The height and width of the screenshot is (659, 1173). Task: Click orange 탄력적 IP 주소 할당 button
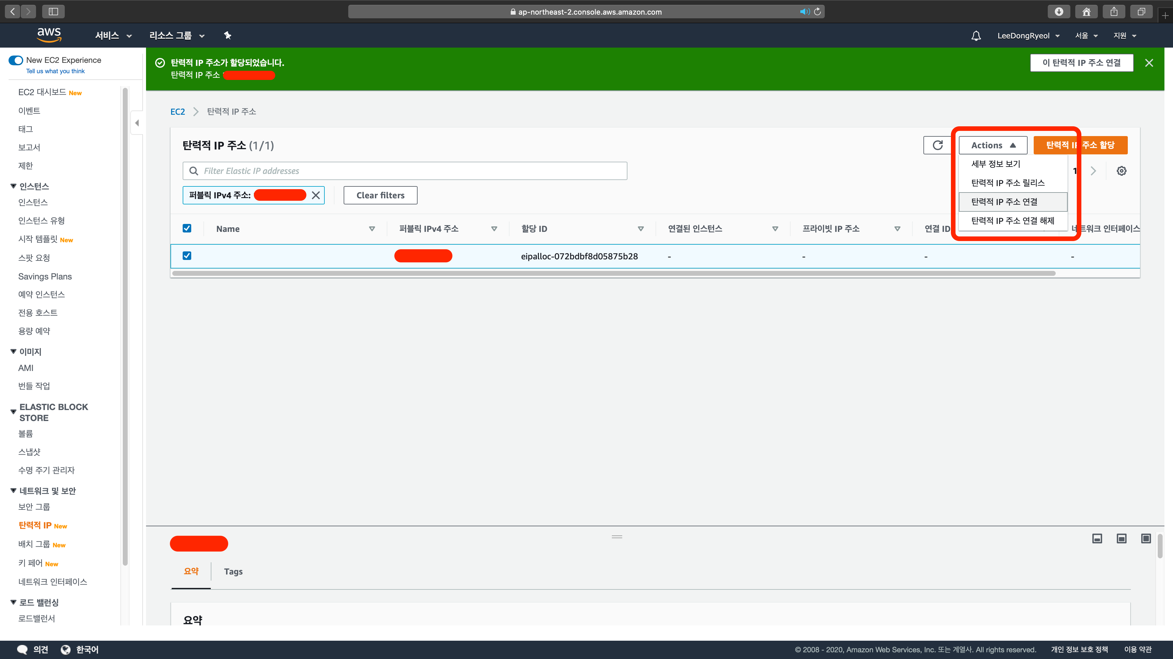pos(1080,145)
